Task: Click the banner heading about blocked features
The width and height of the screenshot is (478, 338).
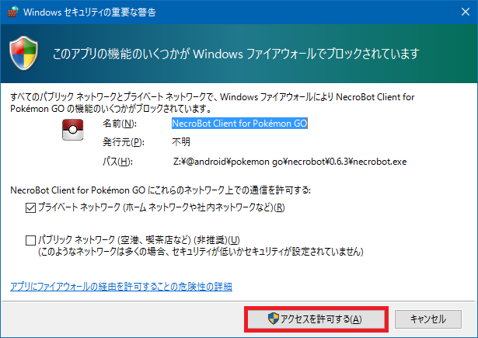Action: click(x=236, y=54)
